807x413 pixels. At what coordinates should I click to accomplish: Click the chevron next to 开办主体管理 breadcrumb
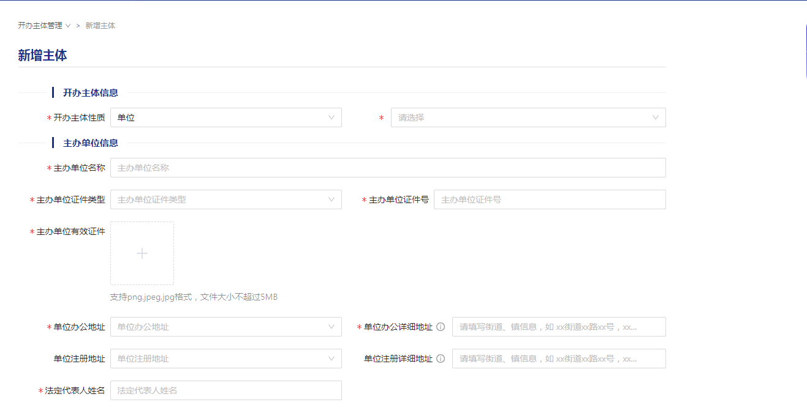67,26
